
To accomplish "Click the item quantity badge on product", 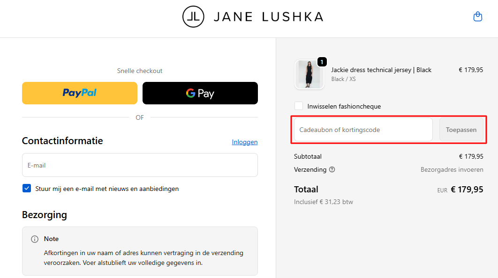I will (x=322, y=62).
